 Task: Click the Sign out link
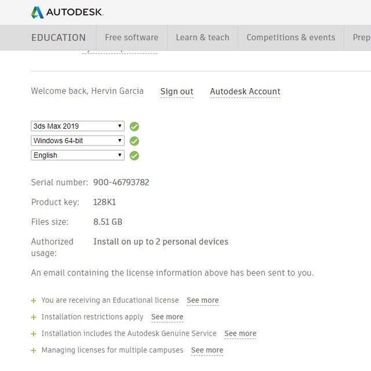point(177,92)
